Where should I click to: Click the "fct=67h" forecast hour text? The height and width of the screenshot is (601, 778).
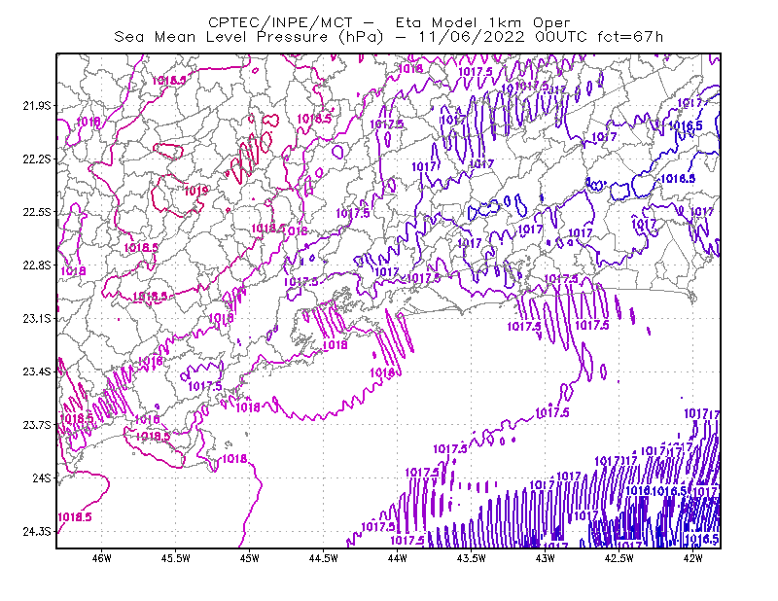[630, 37]
